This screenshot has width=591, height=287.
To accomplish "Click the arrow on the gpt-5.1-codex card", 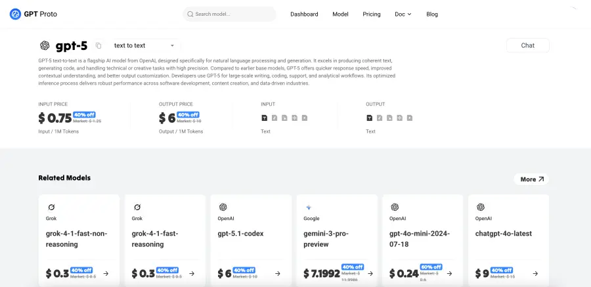I will point(277,274).
